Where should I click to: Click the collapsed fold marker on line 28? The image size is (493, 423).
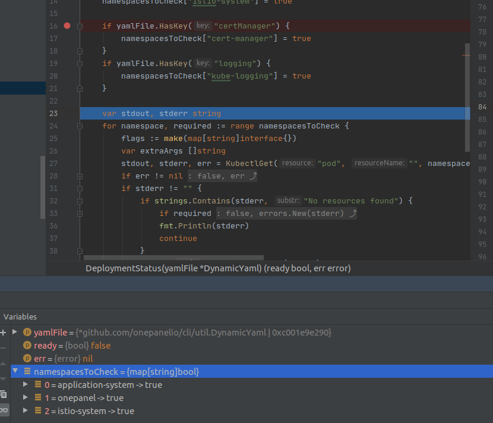(80, 176)
